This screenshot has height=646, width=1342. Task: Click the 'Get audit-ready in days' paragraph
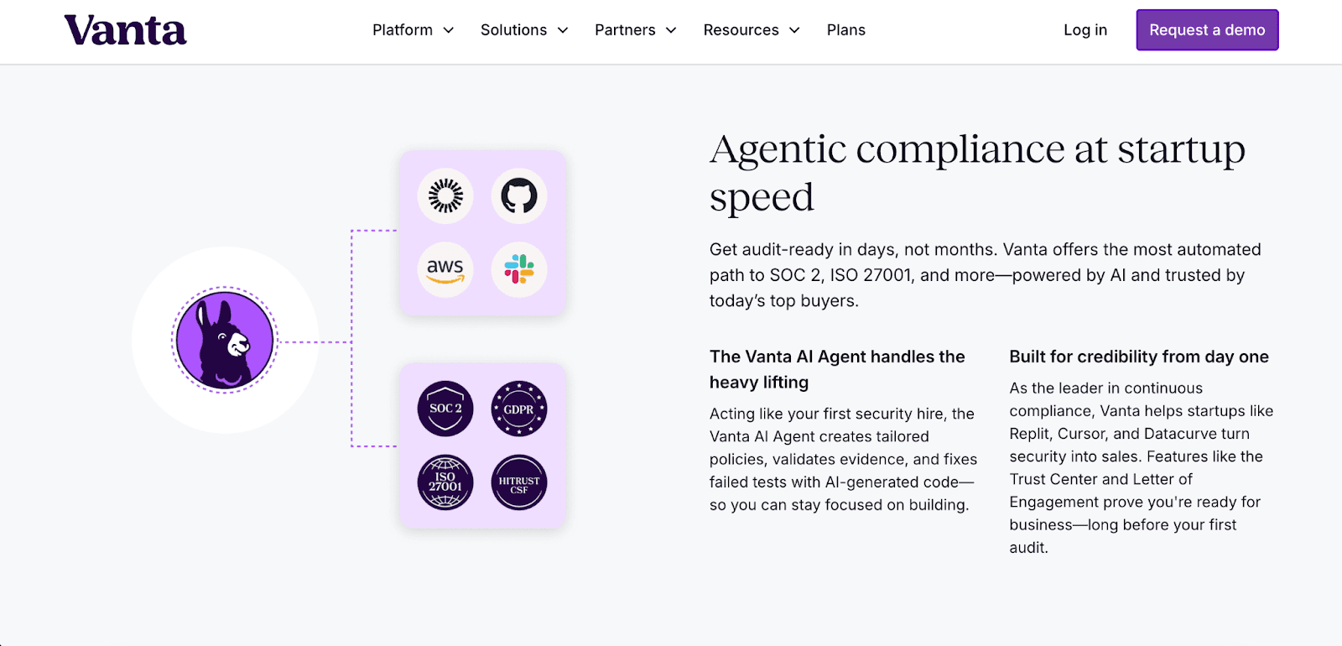[986, 275]
